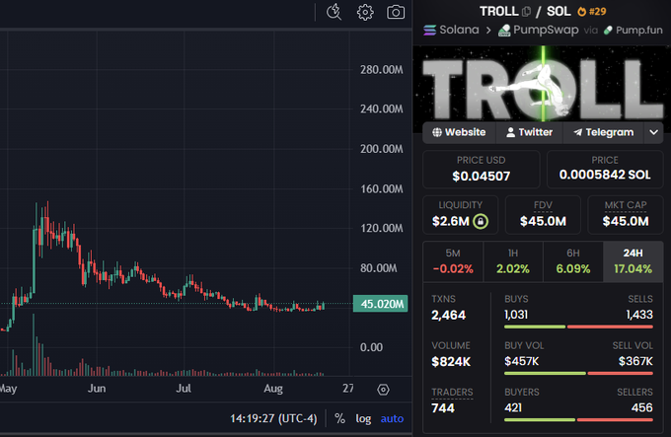
Task: Take a chart snapshot with camera icon
Action: tap(396, 12)
